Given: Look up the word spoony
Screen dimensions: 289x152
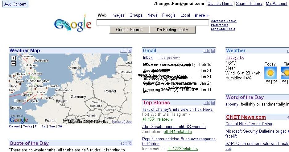Looking at the screenshot, I should pyautogui.click(x=232, y=104).
